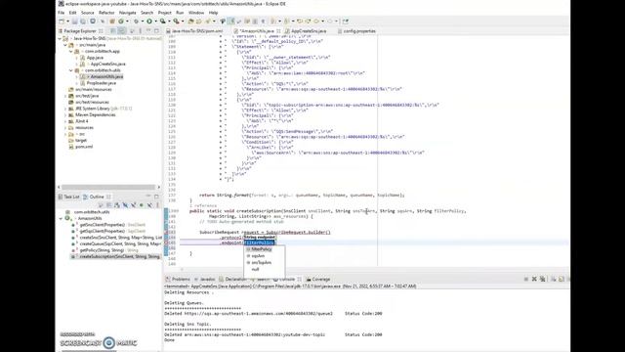Open the Refactor menu
This screenshot has width=625, height=352.
106,13
